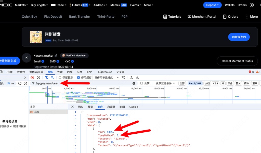Open the throttling 已停用节流模式 dropdown

[106, 78]
